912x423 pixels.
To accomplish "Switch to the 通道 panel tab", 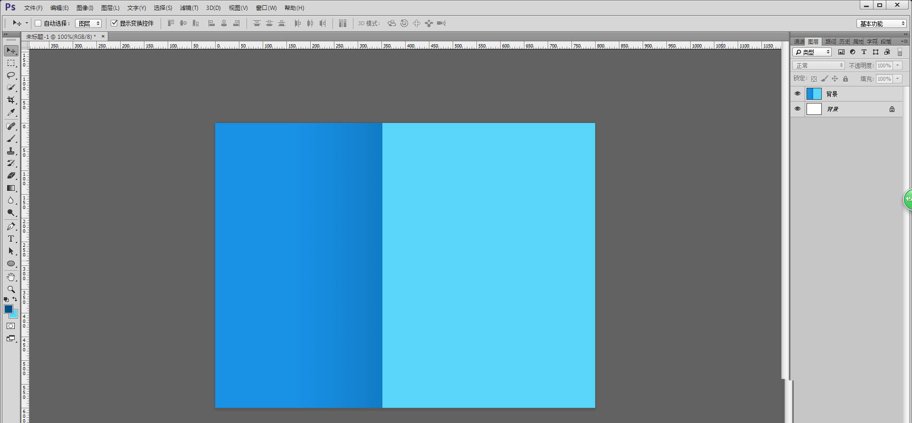I will pyautogui.click(x=799, y=42).
